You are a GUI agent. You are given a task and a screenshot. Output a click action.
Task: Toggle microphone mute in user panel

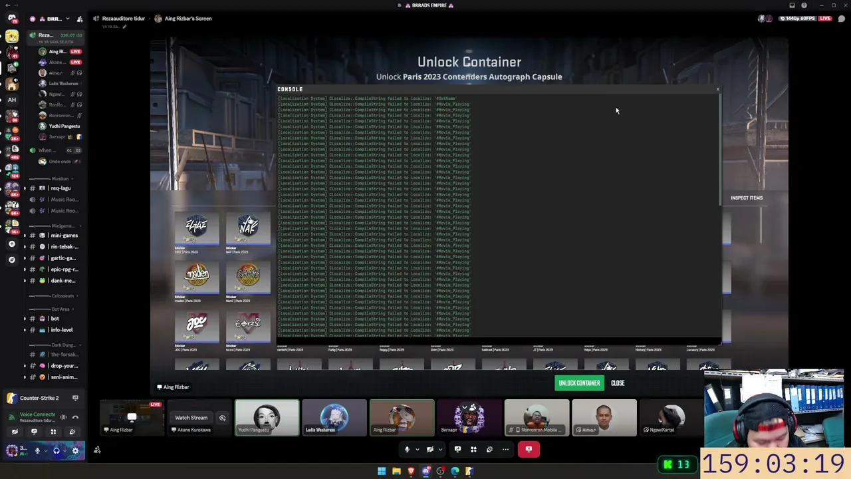click(37, 450)
